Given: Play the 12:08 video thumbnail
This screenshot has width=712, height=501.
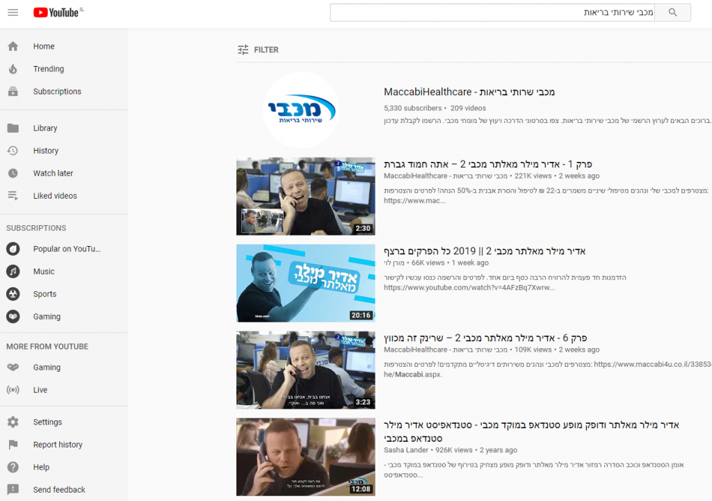Looking at the screenshot, I should (306, 457).
